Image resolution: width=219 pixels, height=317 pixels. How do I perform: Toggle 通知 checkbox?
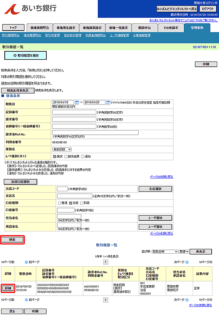coord(82,156)
